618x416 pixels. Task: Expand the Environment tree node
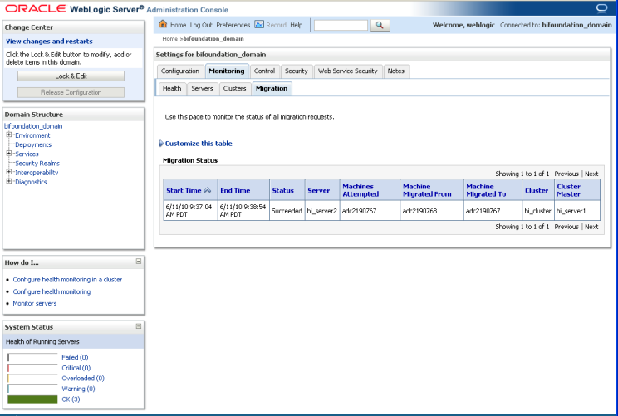click(8, 135)
